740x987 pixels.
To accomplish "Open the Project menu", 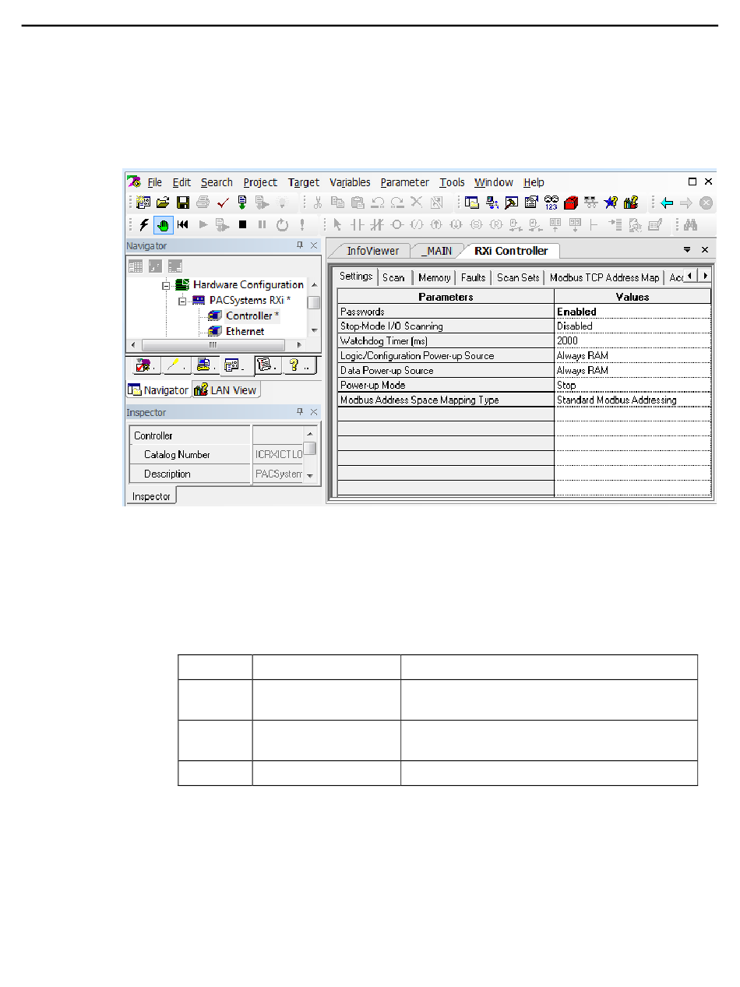I will click(260, 182).
